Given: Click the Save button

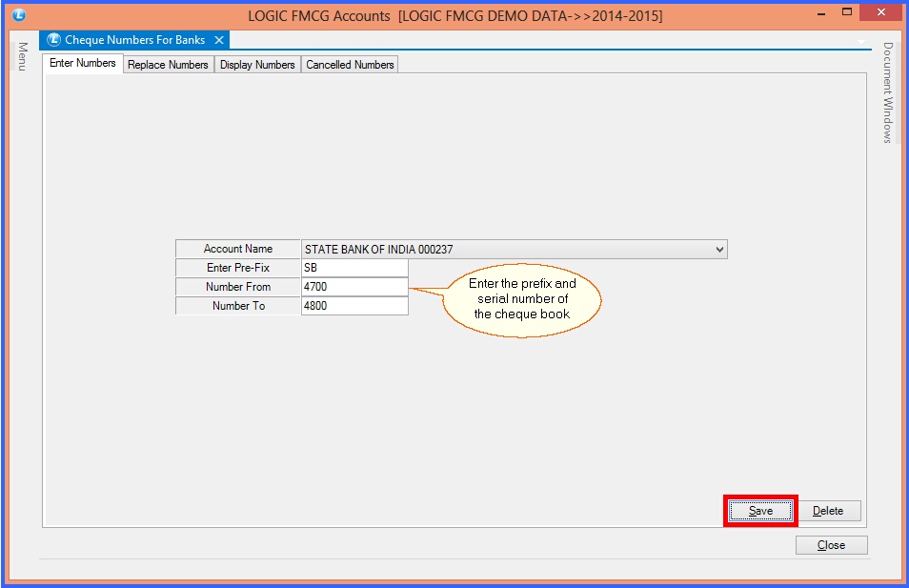Looking at the screenshot, I should 760,511.
